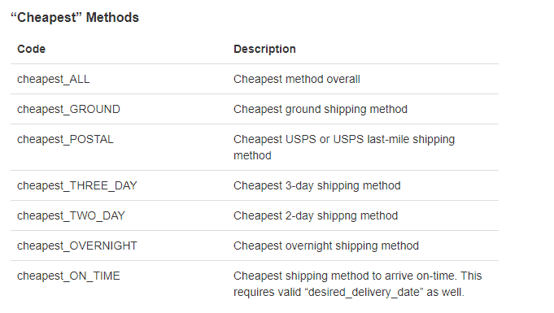Click 'Cheapest 2-day shippng method' text
This screenshot has height=313, width=554.
[316, 215]
